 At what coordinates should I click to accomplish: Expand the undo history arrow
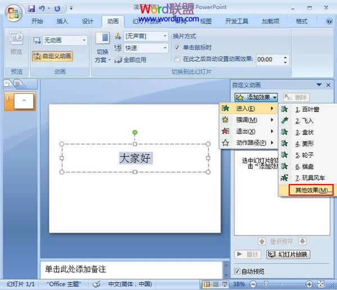49,8
